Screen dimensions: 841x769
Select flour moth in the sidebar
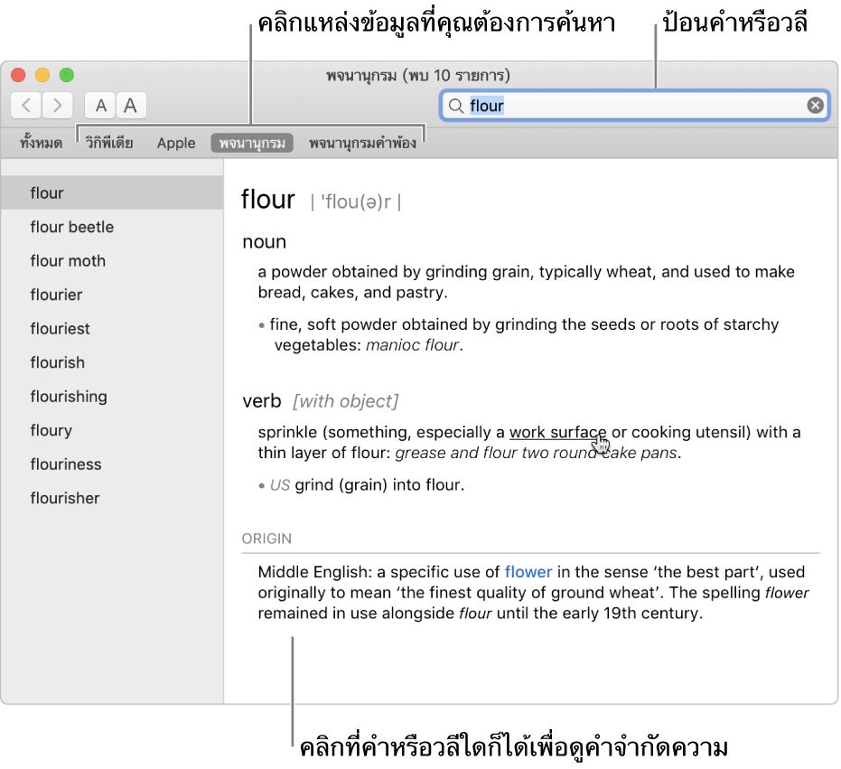tap(112, 261)
